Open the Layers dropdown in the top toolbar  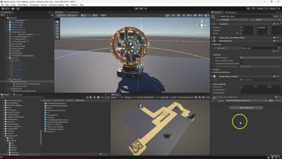tap(262, 8)
